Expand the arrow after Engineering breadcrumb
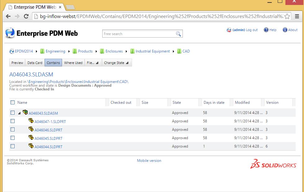This screenshot has height=192, width=304. pyautogui.click(x=69, y=51)
